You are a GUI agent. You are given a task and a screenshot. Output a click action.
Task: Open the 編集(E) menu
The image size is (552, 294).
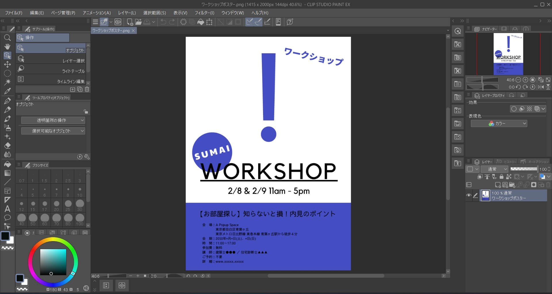[37, 13]
